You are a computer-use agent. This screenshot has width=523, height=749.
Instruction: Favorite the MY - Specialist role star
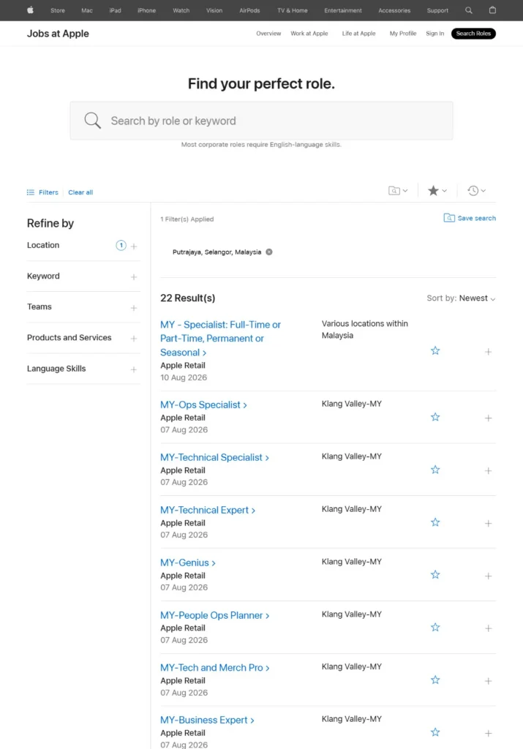click(x=435, y=350)
